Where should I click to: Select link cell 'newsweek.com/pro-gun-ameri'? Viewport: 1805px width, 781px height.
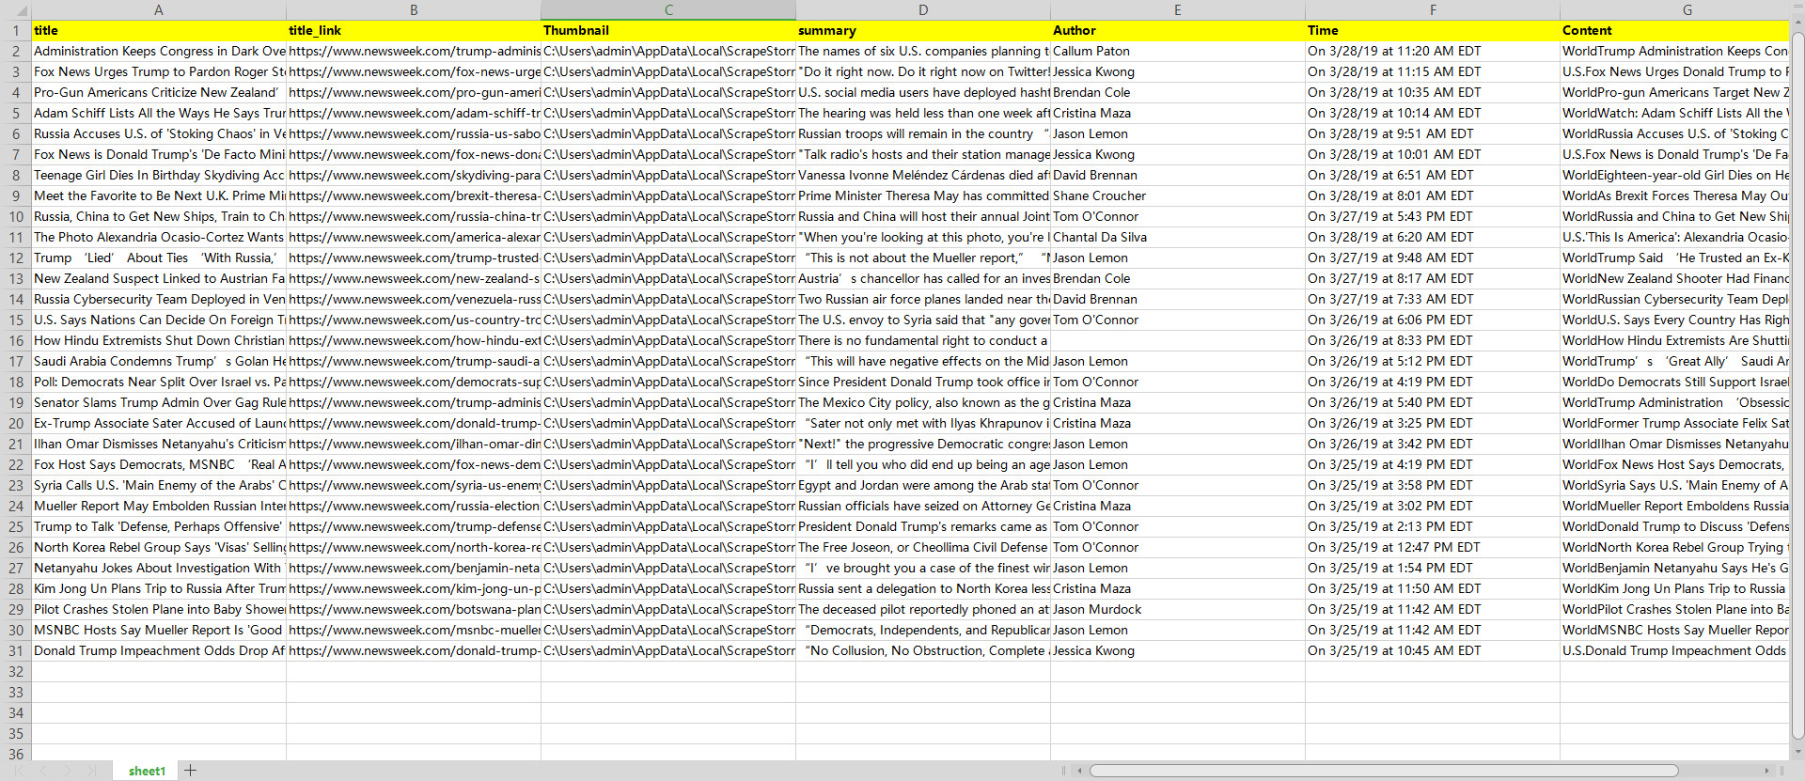tap(414, 92)
